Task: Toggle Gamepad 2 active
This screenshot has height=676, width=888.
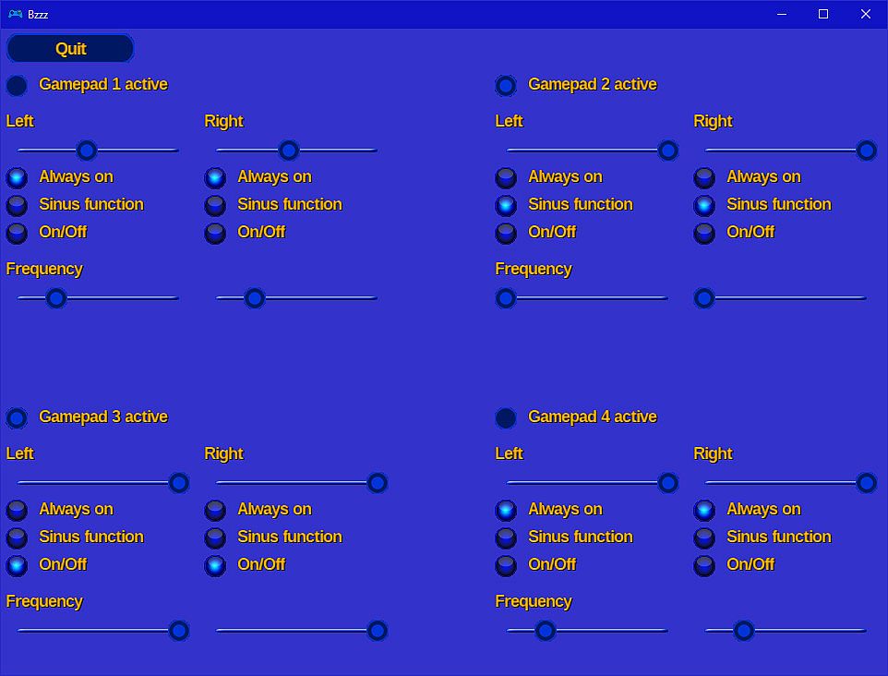Action: coord(506,86)
